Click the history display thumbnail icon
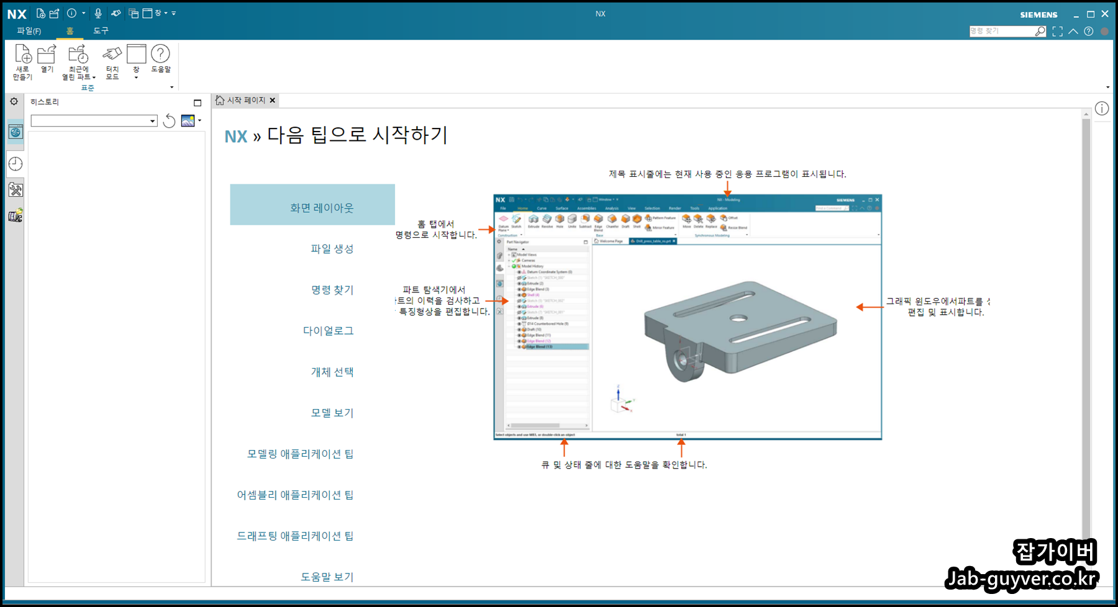 pyautogui.click(x=188, y=121)
